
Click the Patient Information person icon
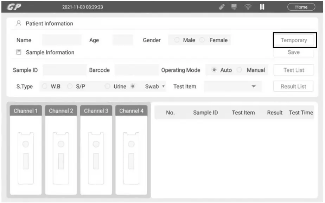19,23
